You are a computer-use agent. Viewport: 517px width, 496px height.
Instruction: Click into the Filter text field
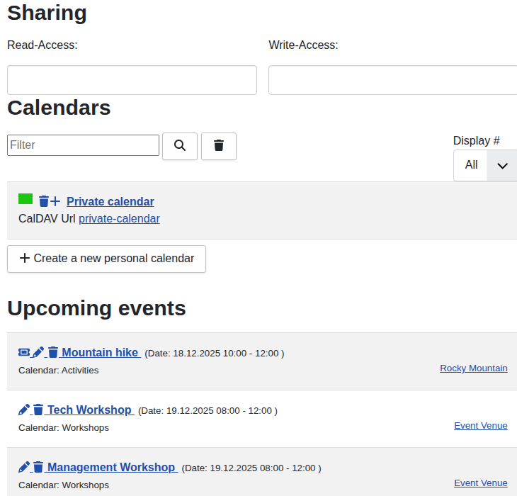[83, 145]
